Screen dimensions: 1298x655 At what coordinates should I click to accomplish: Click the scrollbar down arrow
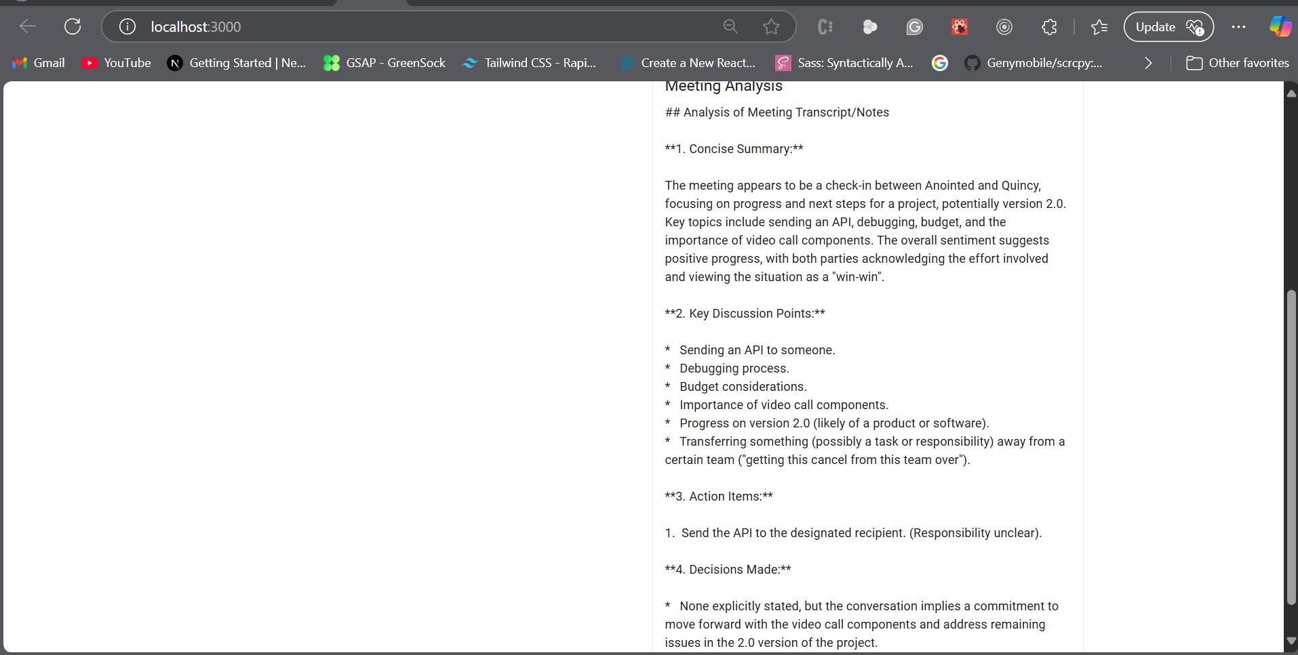[1291, 640]
